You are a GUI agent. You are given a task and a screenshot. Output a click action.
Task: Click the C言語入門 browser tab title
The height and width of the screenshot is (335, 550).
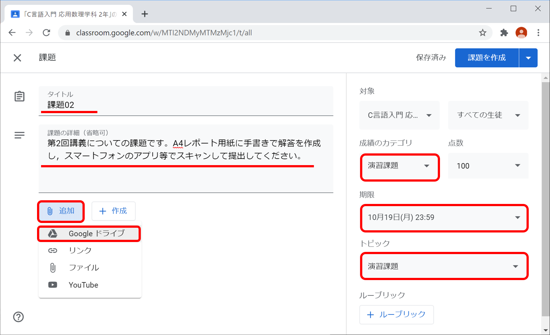pyautogui.click(x=70, y=14)
